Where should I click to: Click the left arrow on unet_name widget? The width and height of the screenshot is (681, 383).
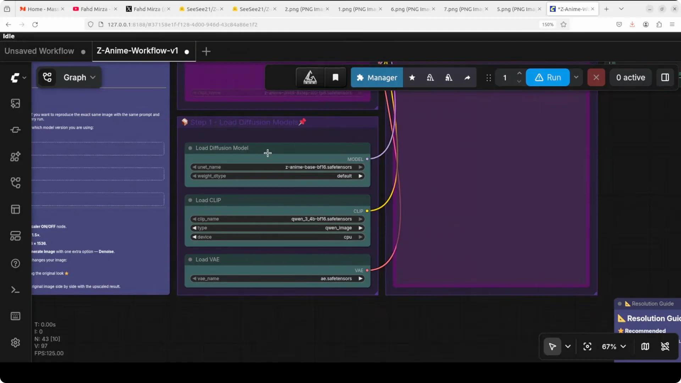[x=194, y=167]
